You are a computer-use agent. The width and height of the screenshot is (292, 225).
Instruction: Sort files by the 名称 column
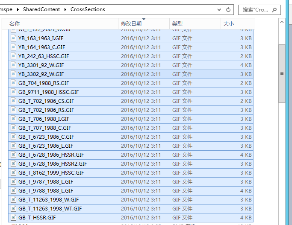(60, 23)
